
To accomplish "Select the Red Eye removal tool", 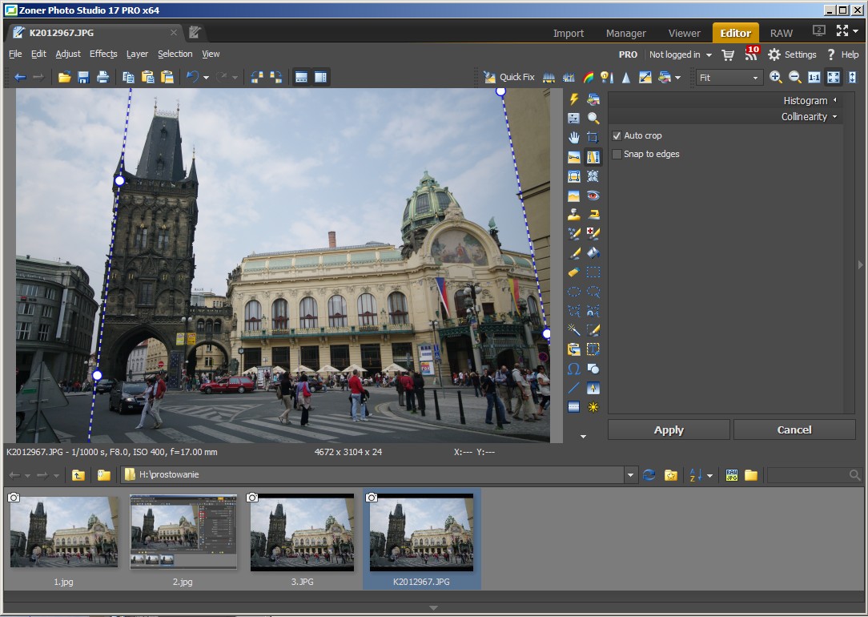I will click(593, 196).
